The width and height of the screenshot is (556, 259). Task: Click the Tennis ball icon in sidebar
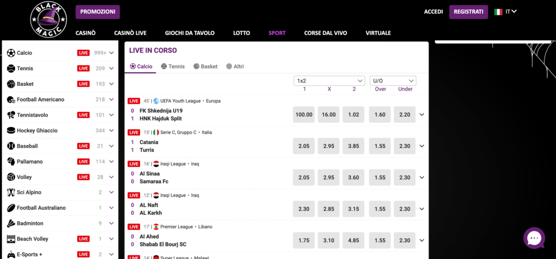[x=11, y=68]
